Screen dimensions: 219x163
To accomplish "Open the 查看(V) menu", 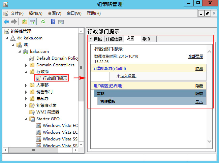I will pos(55,13).
